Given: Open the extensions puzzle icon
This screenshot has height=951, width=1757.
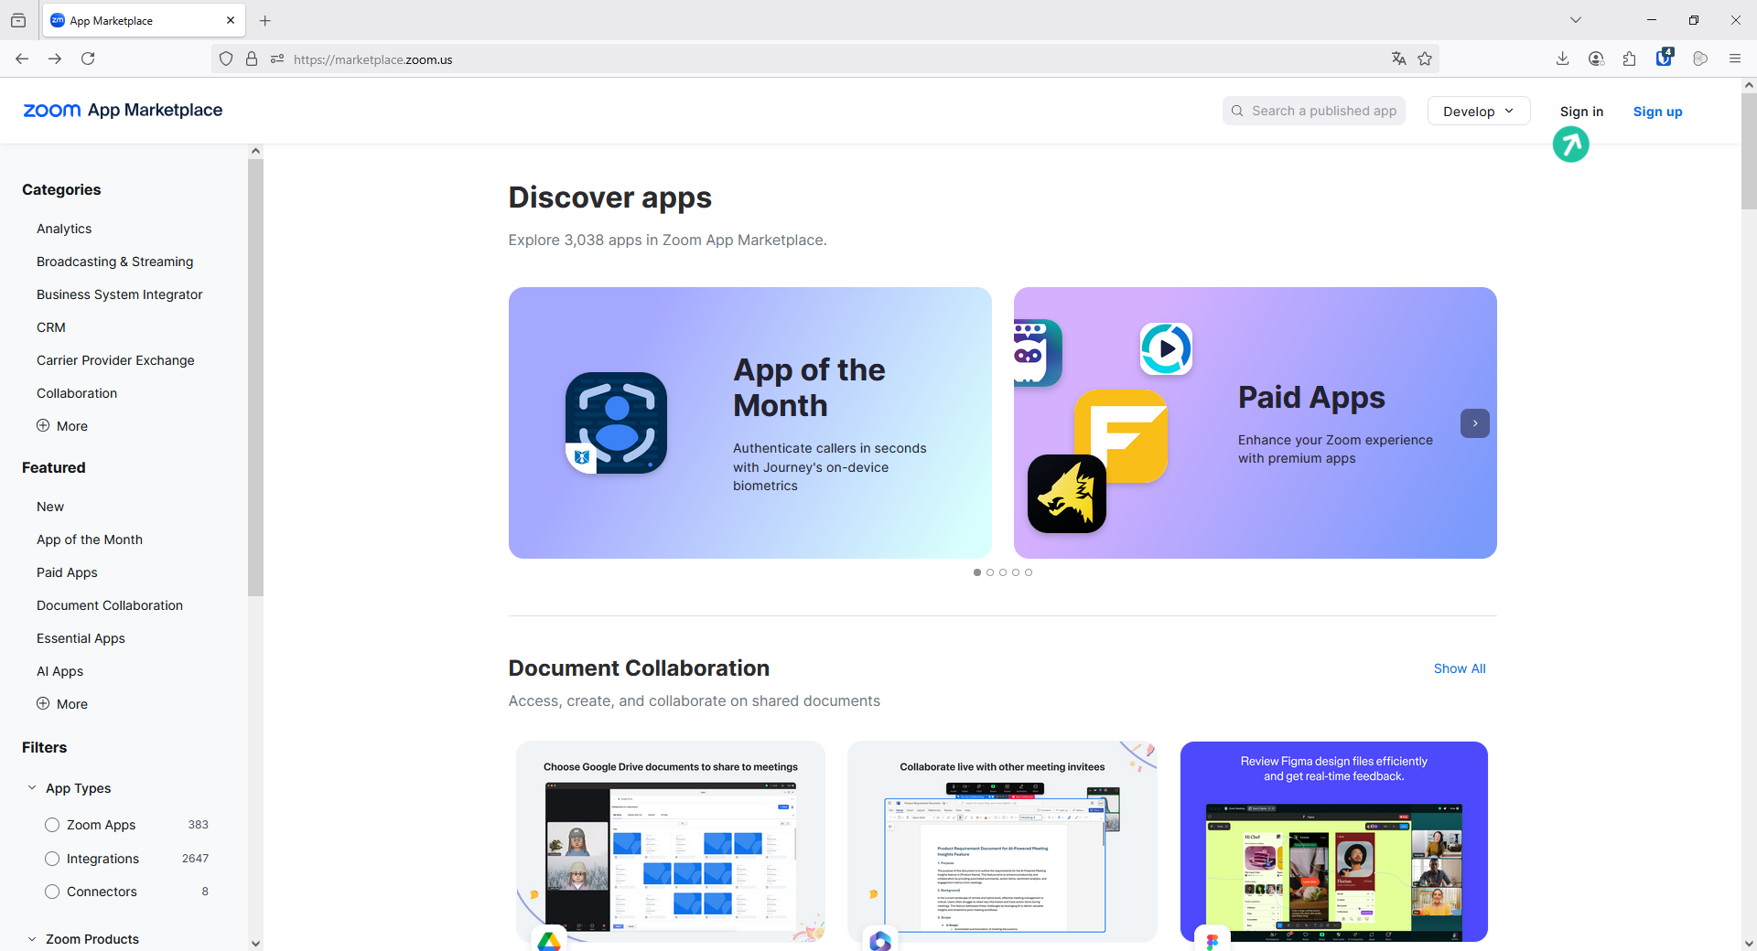Looking at the screenshot, I should point(1630,59).
